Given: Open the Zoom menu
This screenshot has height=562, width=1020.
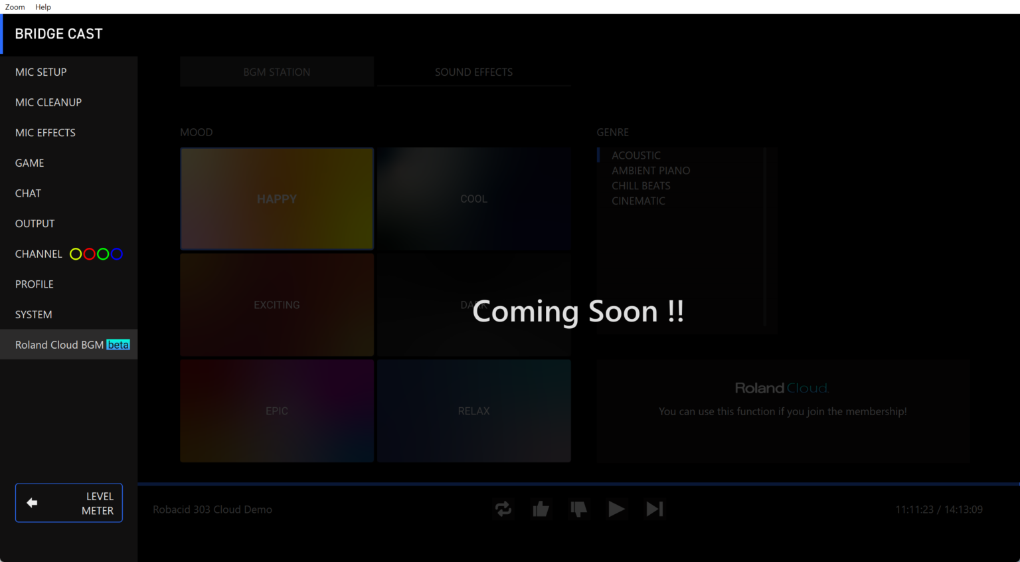Looking at the screenshot, I should tap(15, 7).
